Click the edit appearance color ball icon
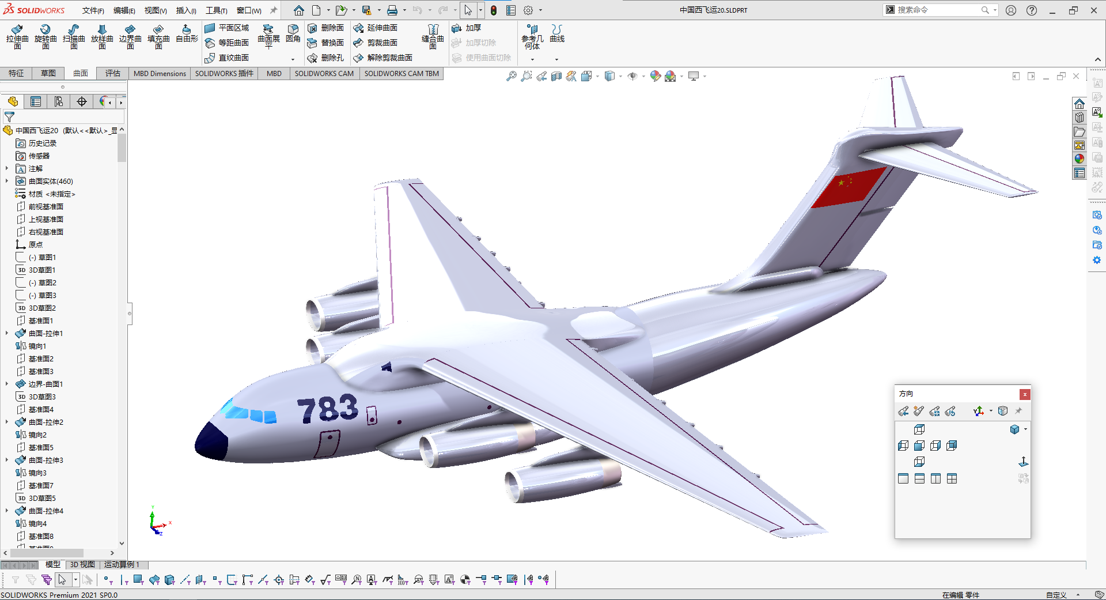The height and width of the screenshot is (600, 1106). point(655,76)
